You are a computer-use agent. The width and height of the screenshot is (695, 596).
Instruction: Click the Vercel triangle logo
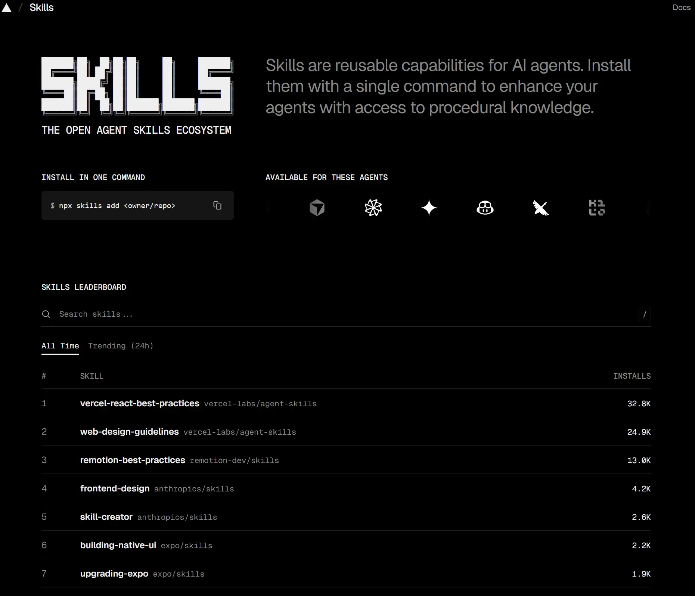point(7,8)
